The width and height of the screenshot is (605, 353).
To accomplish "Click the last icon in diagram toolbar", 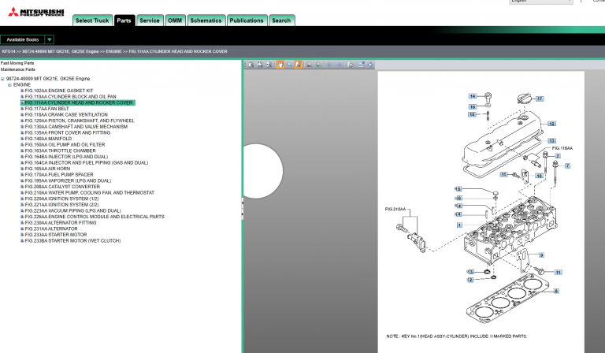I will tap(370, 65).
